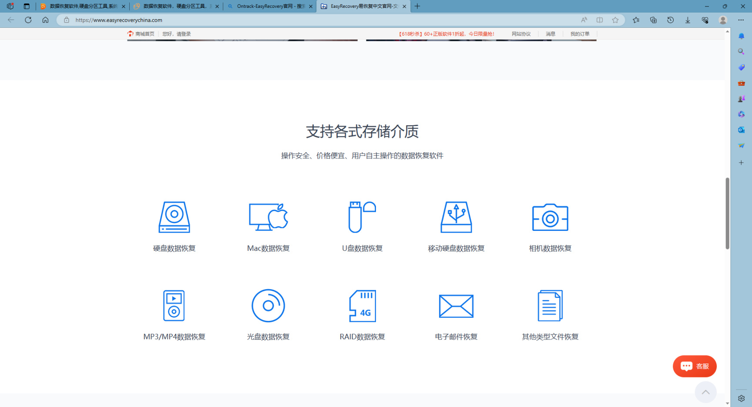Open the 网站协议 link
752x407 pixels.
(521, 34)
